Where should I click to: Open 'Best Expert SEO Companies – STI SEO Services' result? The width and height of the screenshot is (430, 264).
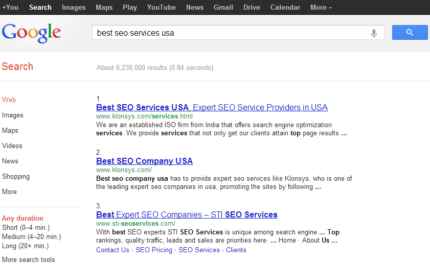pyautogui.click(x=187, y=214)
